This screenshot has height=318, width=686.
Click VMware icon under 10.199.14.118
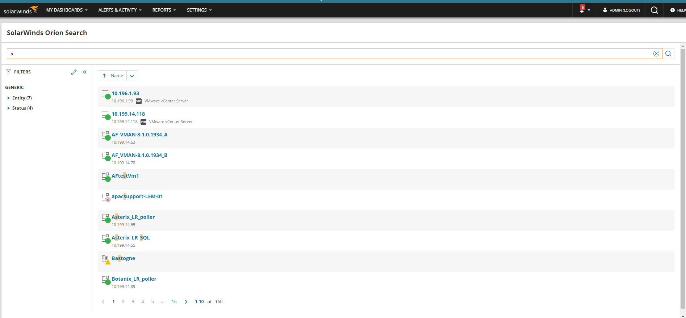[x=143, y=122]
